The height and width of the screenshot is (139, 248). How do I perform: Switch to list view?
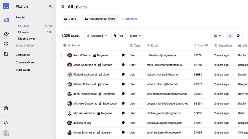(230, 36)
